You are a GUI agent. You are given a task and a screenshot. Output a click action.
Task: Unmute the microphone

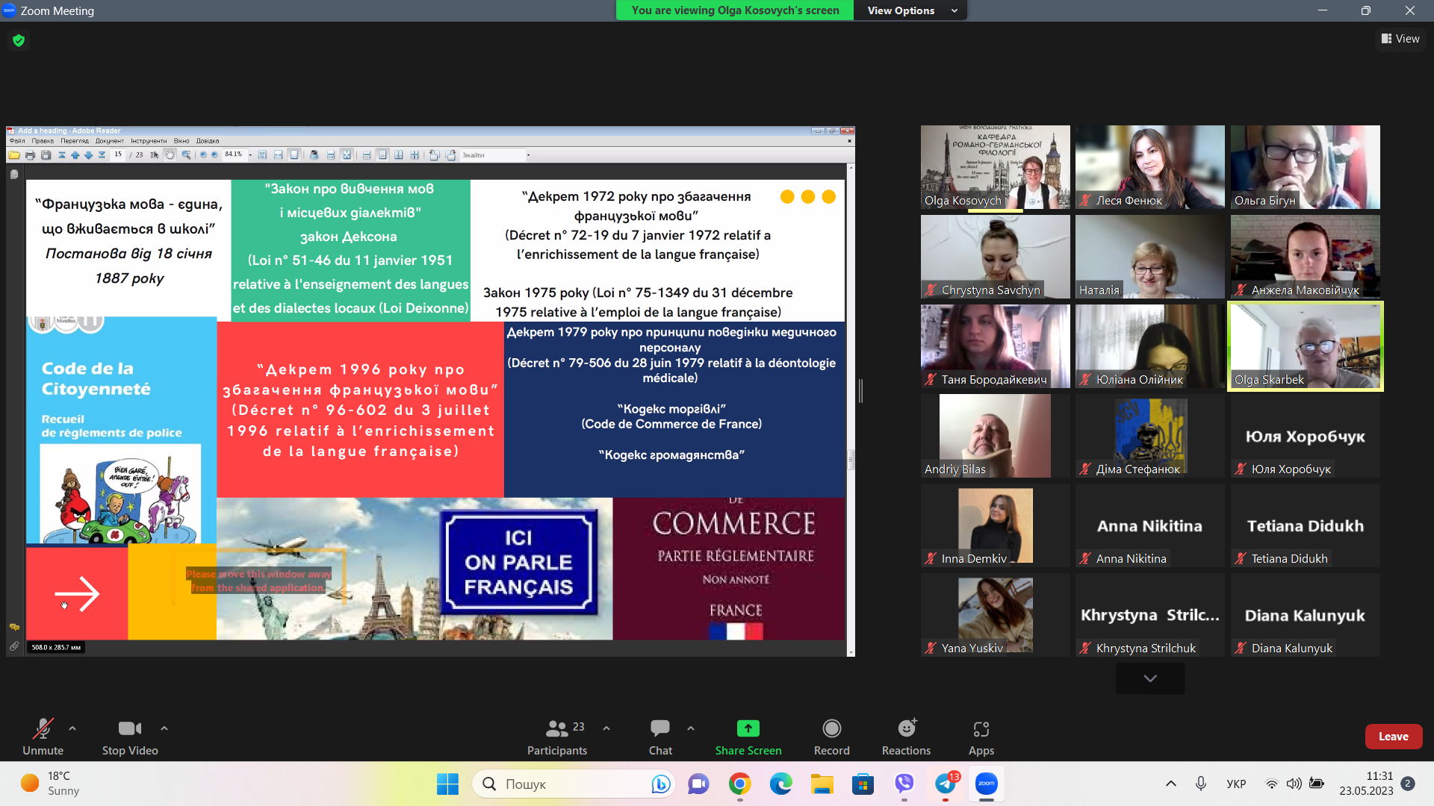click(x=43, y=728)
